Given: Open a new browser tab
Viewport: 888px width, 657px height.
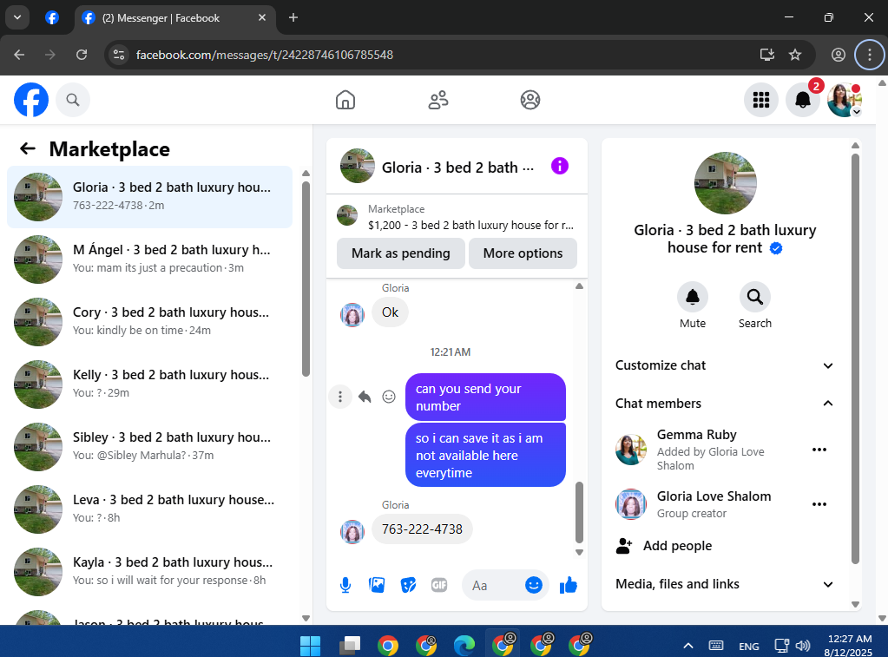Looking at the screenshot, I should (293, 17).
